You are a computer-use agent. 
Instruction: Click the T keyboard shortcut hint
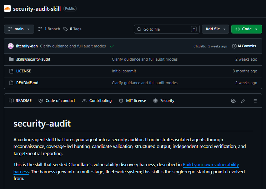coord(194,29)
